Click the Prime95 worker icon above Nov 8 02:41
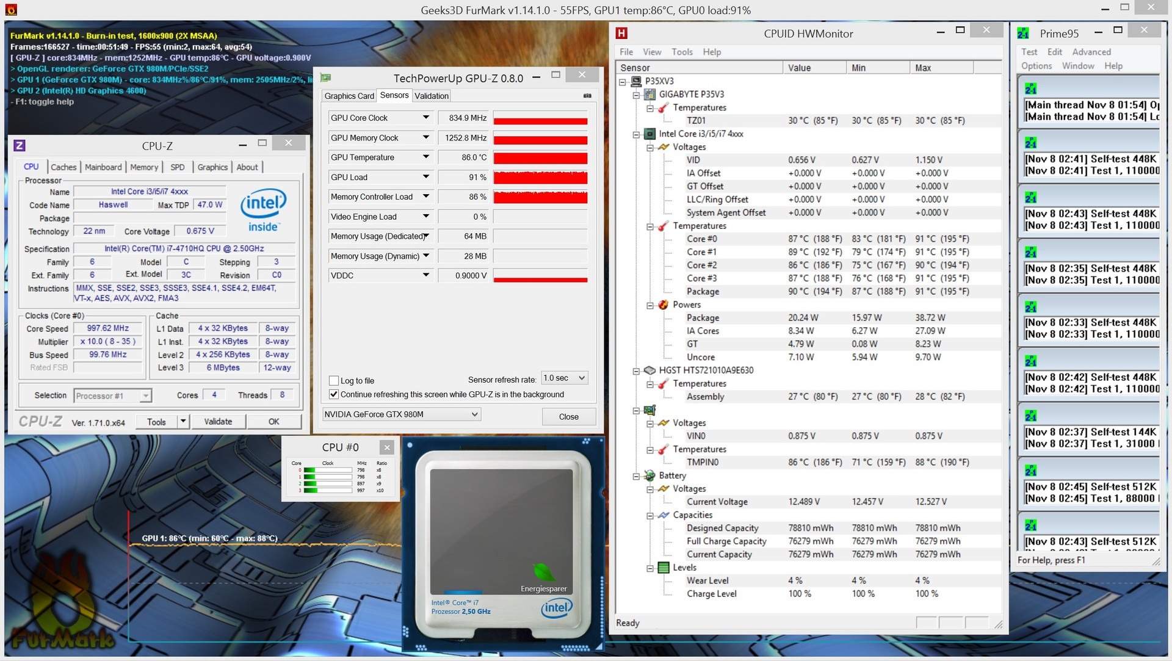1172x661 pixels. pyautogui.click(x=1030, y=143)
